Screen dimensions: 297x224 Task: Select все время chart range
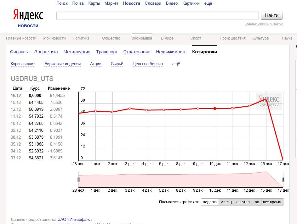click(272, 202)
